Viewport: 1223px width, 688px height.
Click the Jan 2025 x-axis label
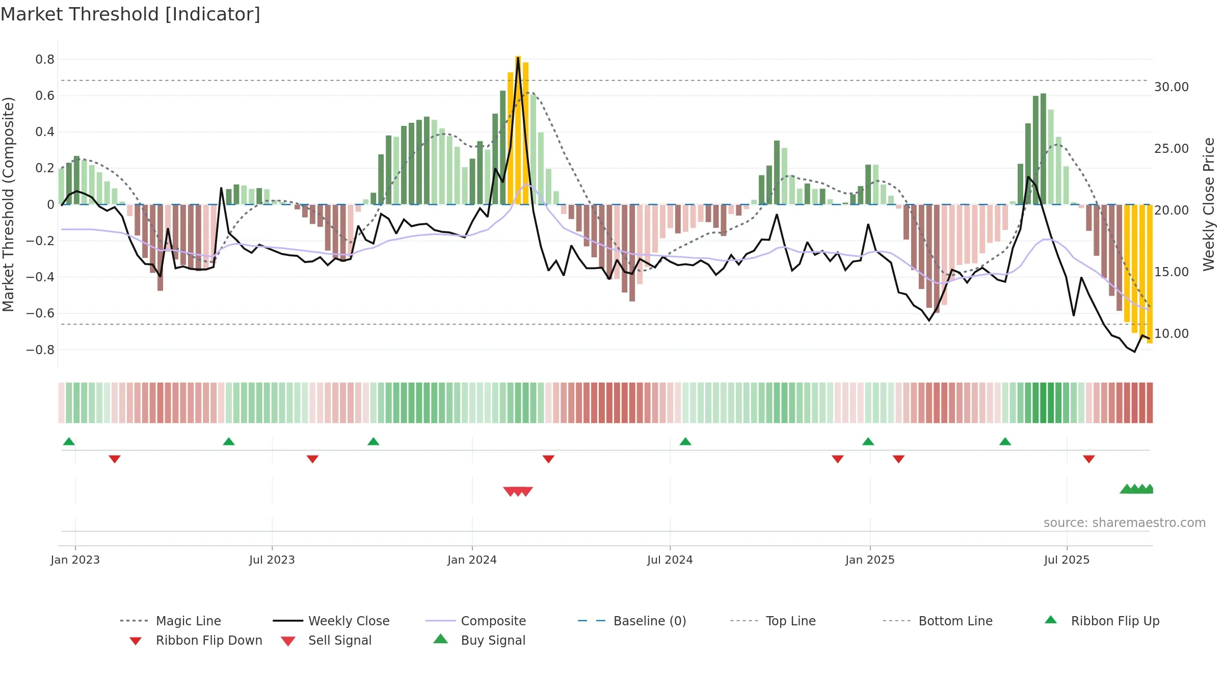coord(870,560)
